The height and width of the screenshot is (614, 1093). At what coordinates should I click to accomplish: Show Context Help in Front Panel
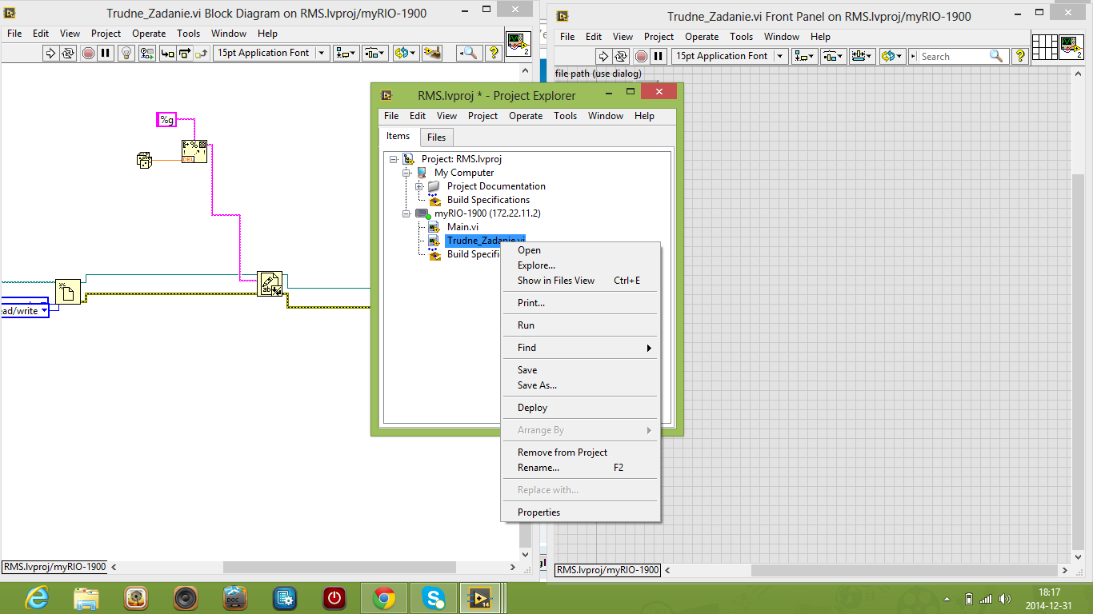coord(1020,56)
